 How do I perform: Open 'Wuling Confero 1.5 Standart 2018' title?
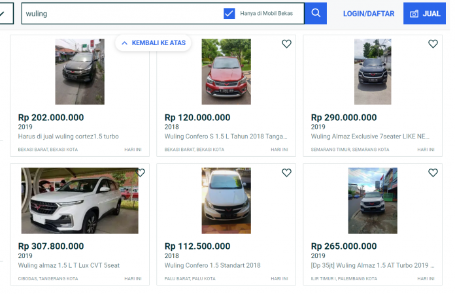click(x=212, y=265)
